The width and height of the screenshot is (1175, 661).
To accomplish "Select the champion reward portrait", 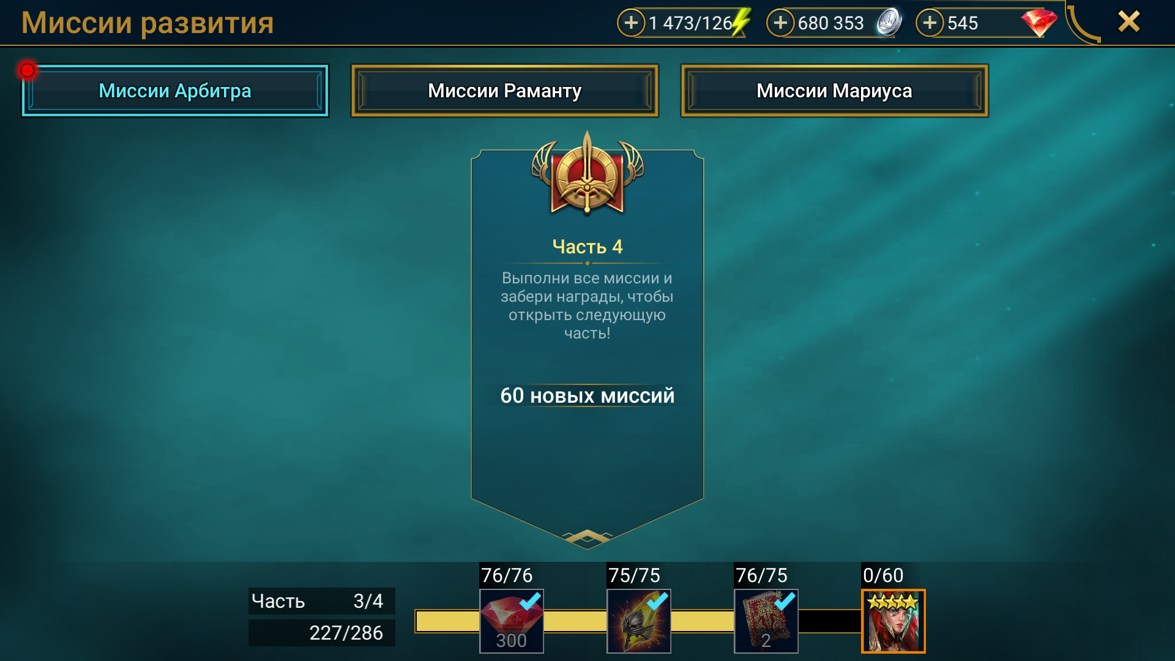I will [x=893, y=621].
